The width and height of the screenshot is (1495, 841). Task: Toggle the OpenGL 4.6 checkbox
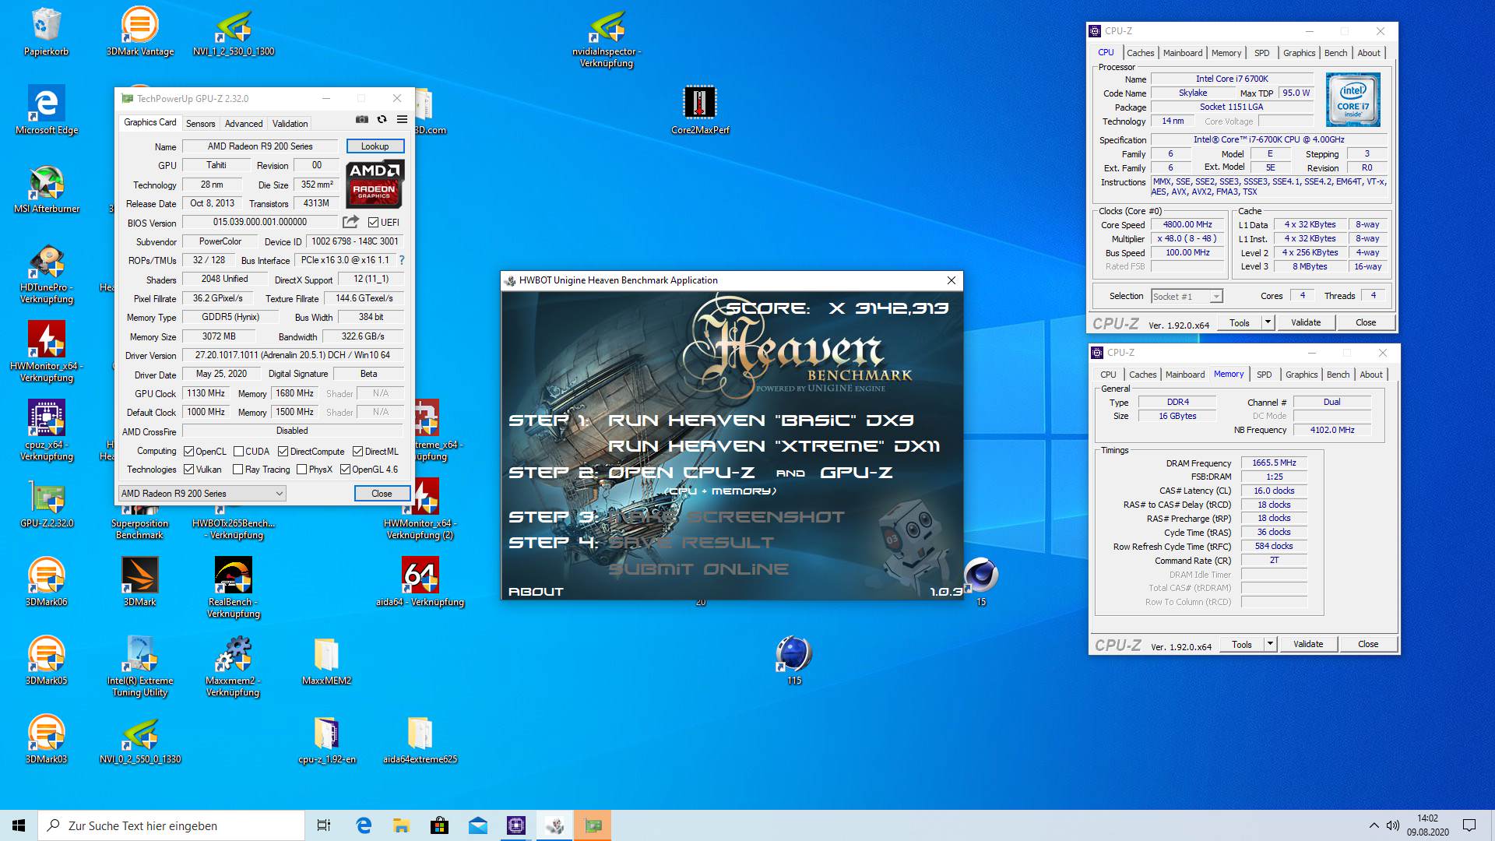pyautogui.click(x=345, y=470)
